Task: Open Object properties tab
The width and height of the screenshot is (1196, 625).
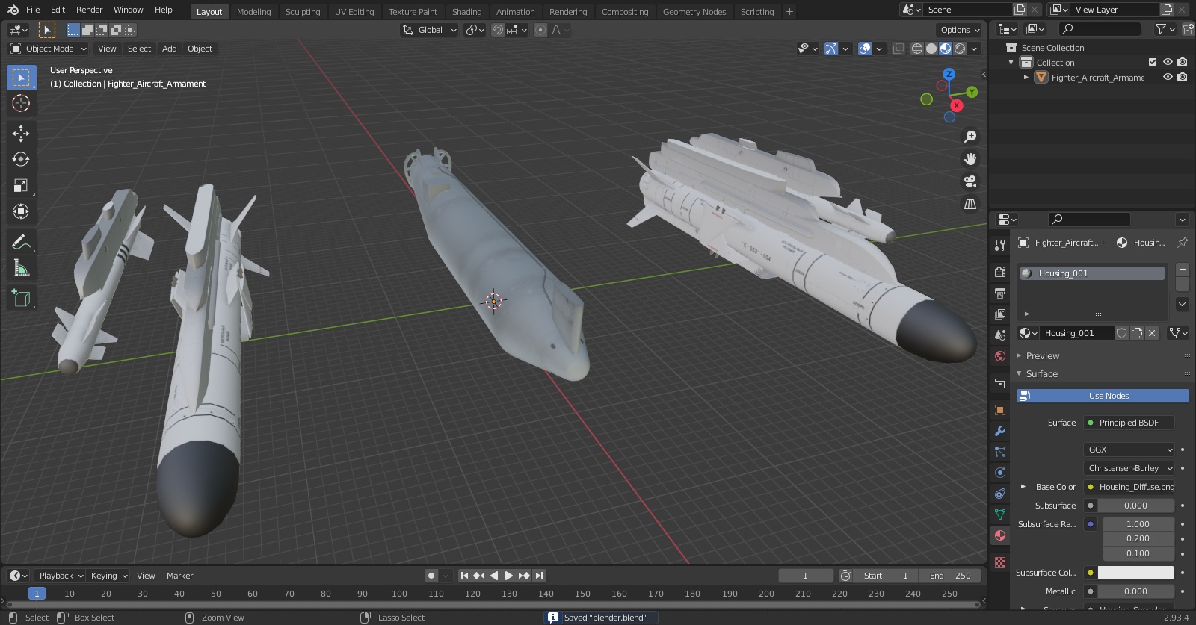Action: point(1000,410)
